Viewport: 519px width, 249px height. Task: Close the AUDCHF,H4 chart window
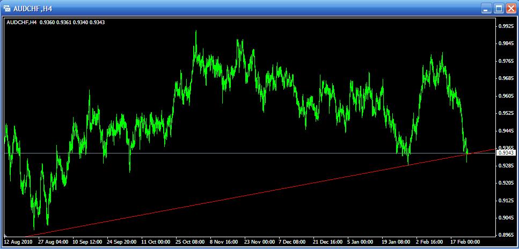pyautogui.click(x=510, y=9)
